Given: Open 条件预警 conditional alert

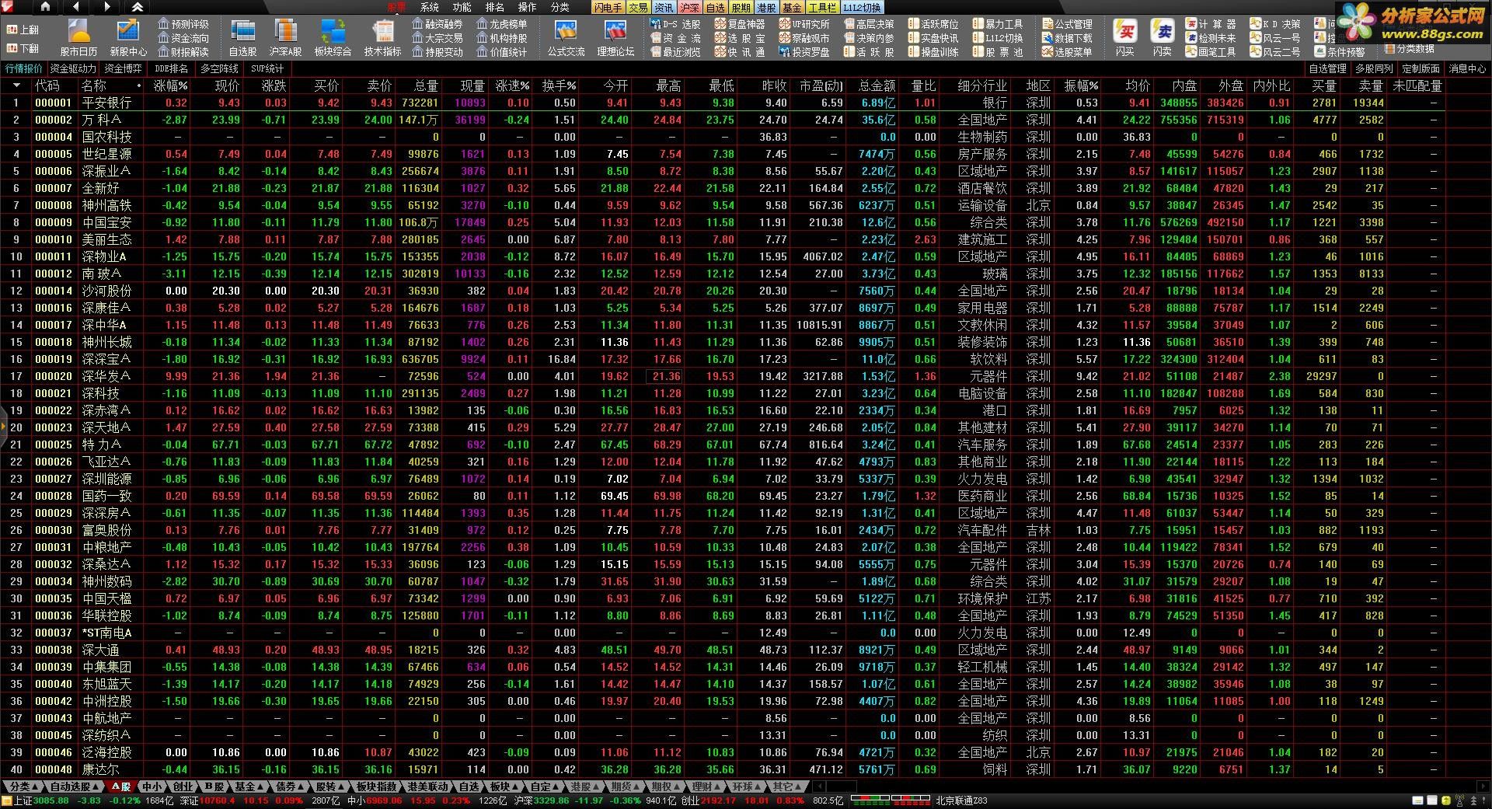Looking at the screenshot, I should point(1340,52).
